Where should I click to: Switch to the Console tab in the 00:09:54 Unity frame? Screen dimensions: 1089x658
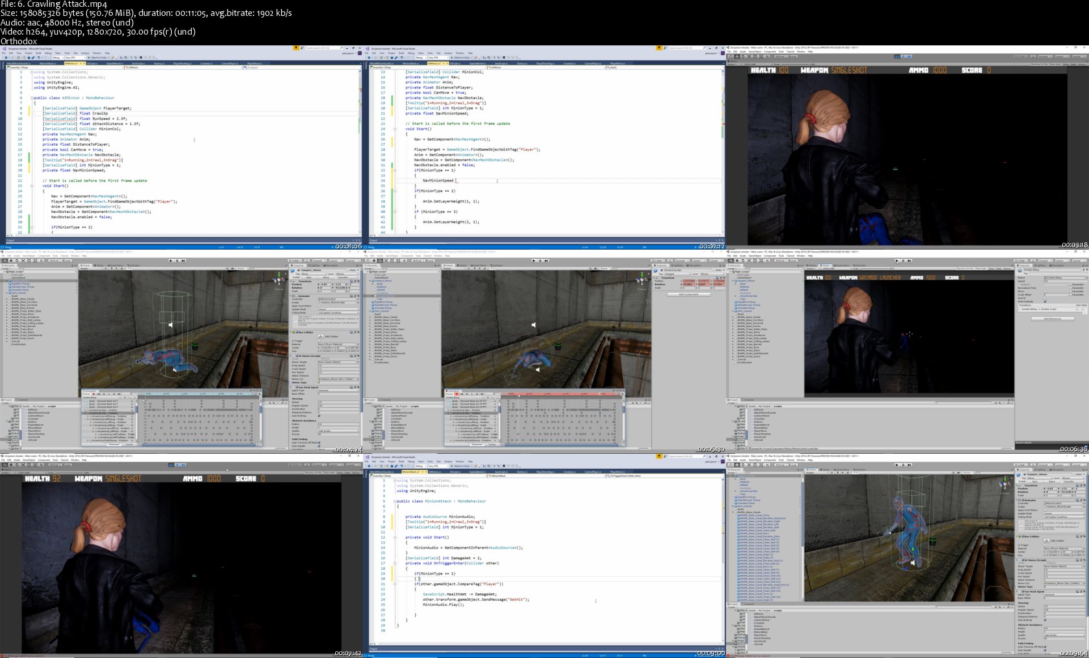pyautogui.click(x=748, y=604)
